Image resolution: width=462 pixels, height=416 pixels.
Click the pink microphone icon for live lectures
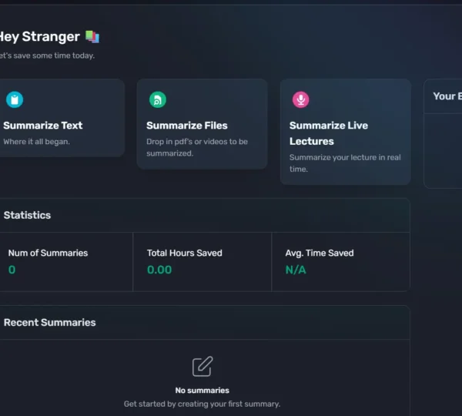(301, 100)
